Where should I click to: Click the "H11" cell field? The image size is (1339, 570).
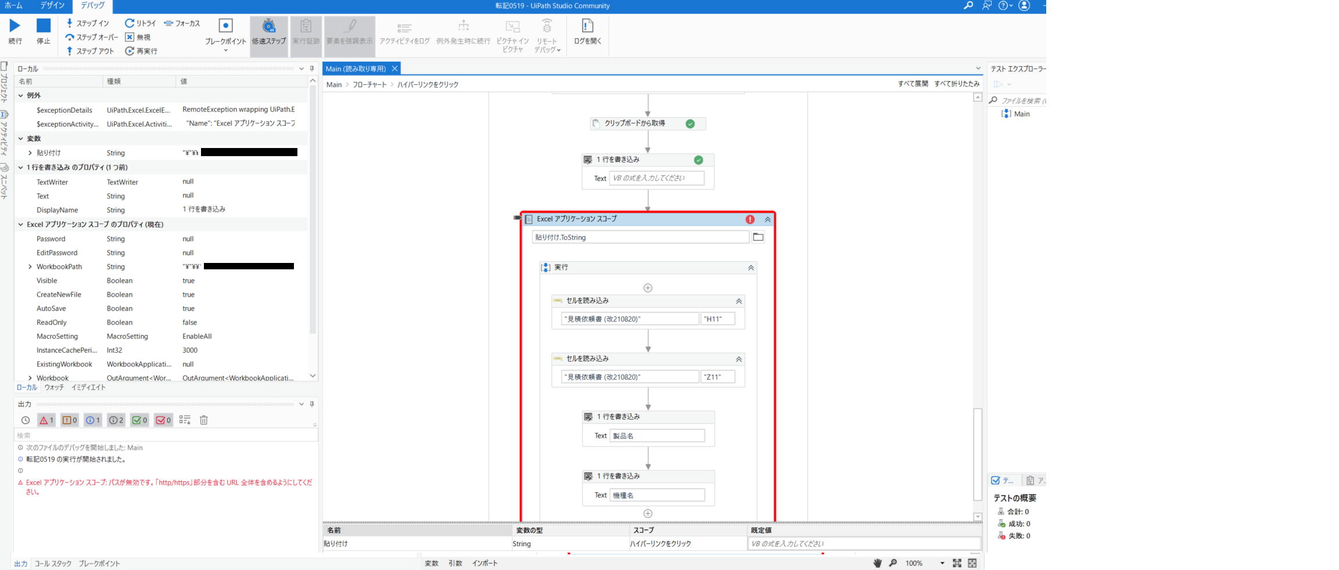click(x=718, y=319)
